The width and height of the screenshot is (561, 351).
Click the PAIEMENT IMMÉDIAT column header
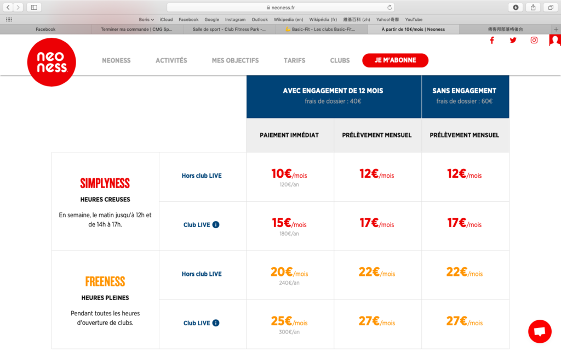[289, 135]
